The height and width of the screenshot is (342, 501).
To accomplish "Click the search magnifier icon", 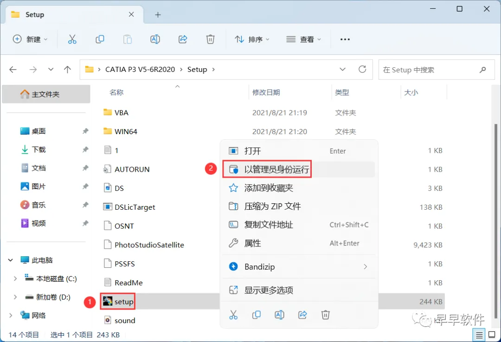I will [x=483, y=69].
